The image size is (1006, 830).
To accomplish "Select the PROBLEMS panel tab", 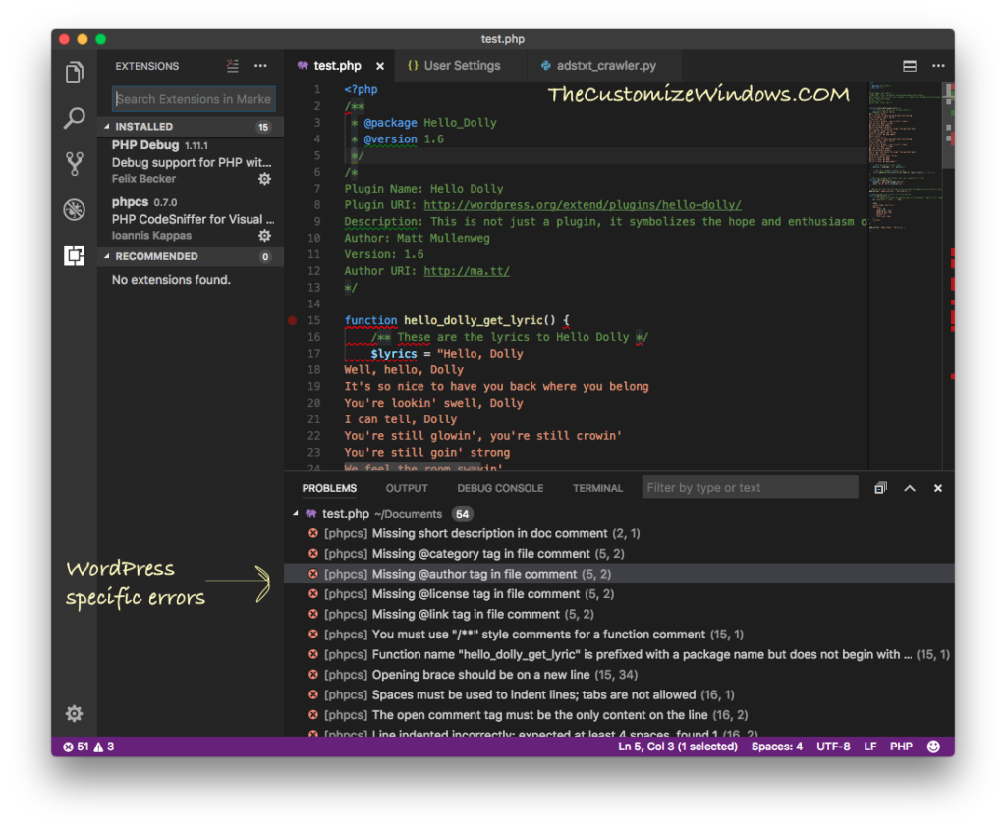I will [x=329, y=488].
